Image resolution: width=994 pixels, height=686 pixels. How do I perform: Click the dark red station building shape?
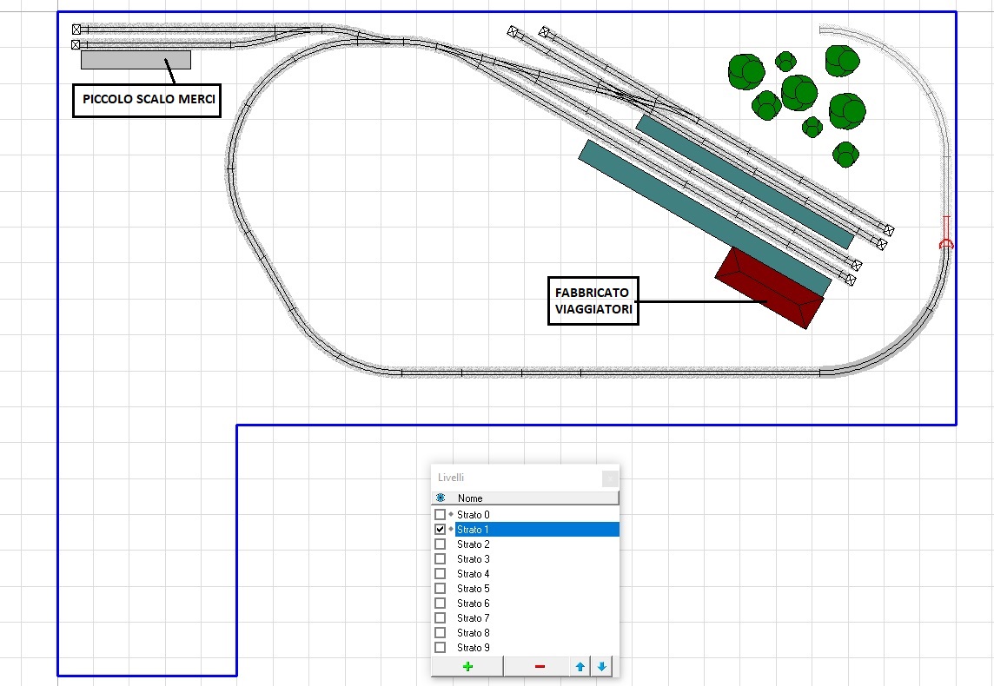(769, 287)
